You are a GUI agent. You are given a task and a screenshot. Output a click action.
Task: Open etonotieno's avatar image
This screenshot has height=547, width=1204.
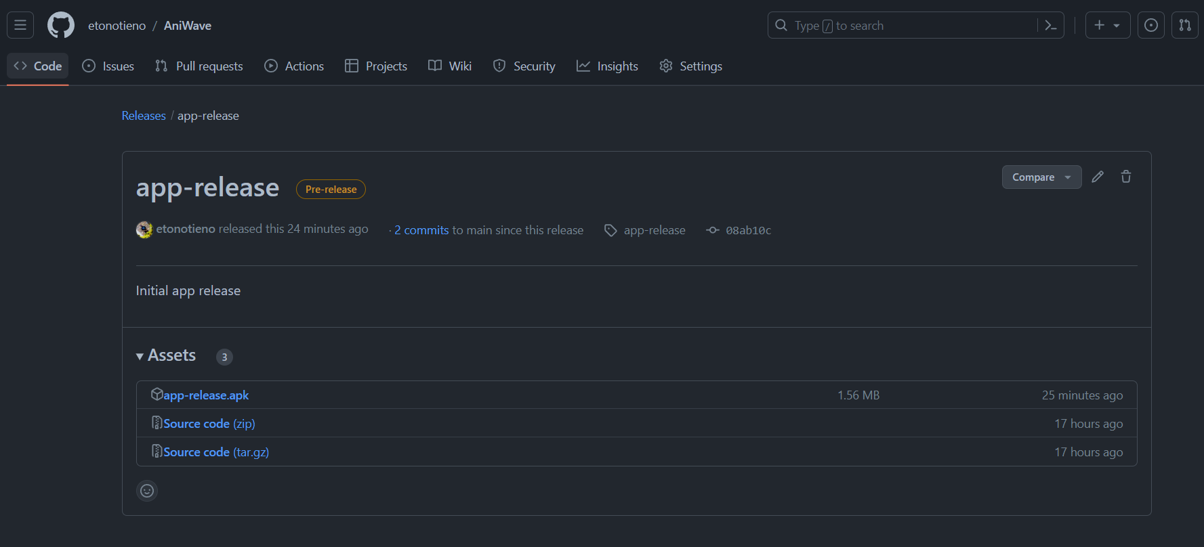click(x=144, y=229)
